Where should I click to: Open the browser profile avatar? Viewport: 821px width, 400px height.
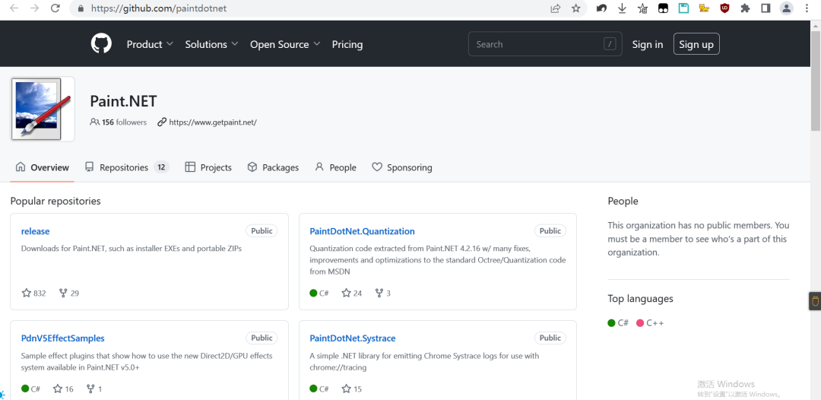coord(787,8)
